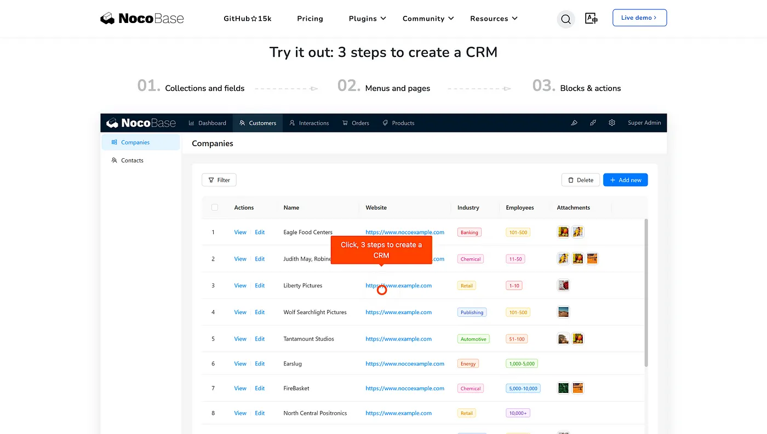Click the Filter funnel button
767x434 pixels.
coord(219,180)
